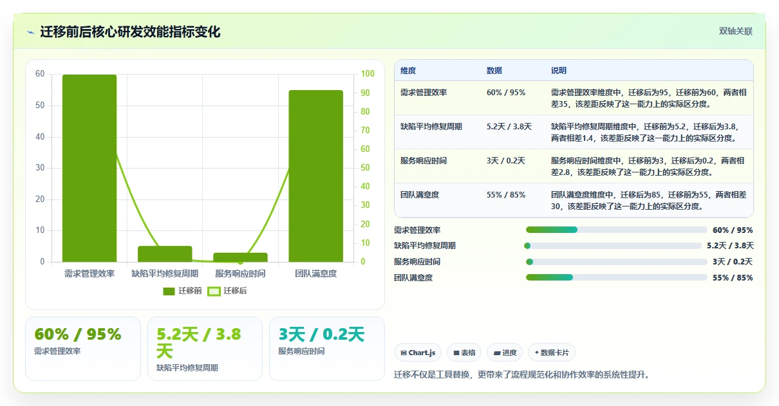
Task: Click the 需求管理效率 bar in the chart
Action: point(89,168)
